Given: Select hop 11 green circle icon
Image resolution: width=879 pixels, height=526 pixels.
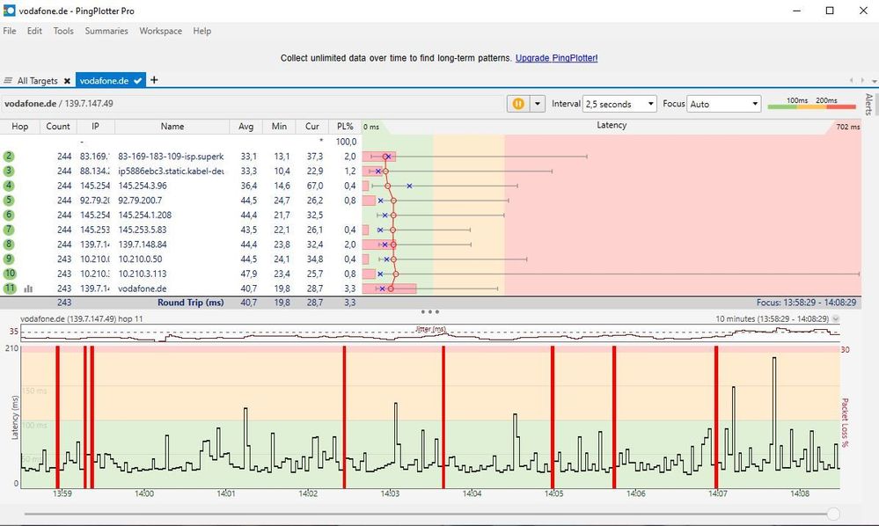Looking at the screenshot, I should coord(10,288).
